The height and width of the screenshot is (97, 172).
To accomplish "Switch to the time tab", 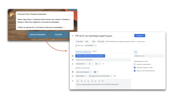I will tap(95, 51).
